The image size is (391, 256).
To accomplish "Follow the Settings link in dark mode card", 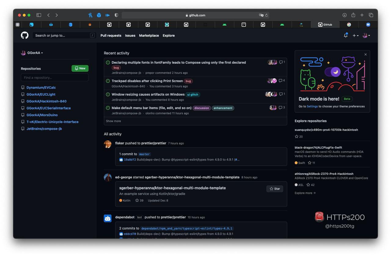I will (312, 106).
